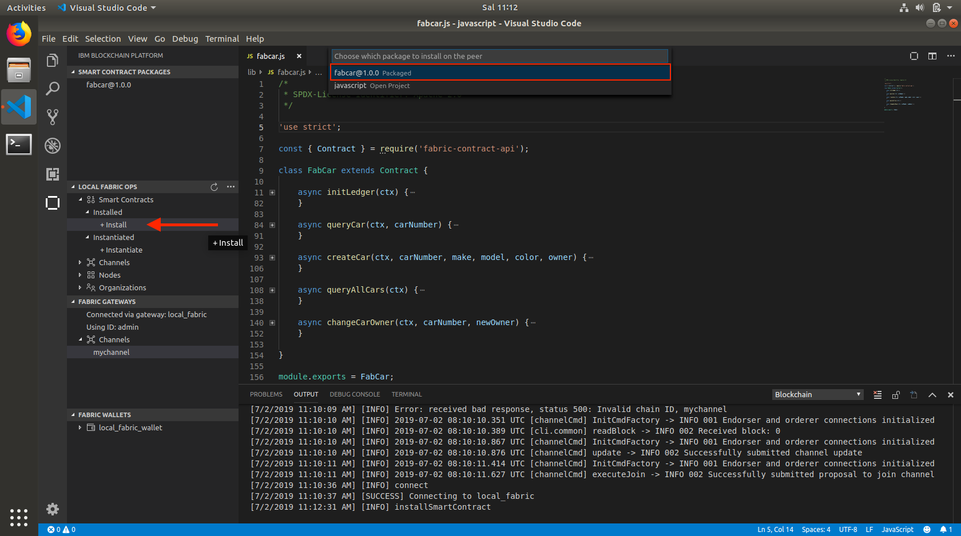Open the output log file icon
961x536 pixels.
(x=914, y=395)
